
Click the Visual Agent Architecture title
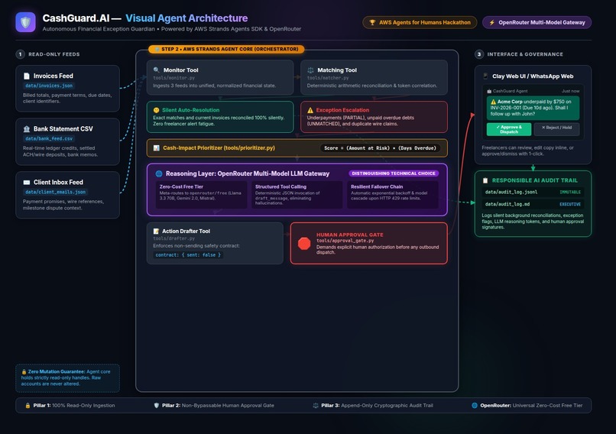pos(186,18)
